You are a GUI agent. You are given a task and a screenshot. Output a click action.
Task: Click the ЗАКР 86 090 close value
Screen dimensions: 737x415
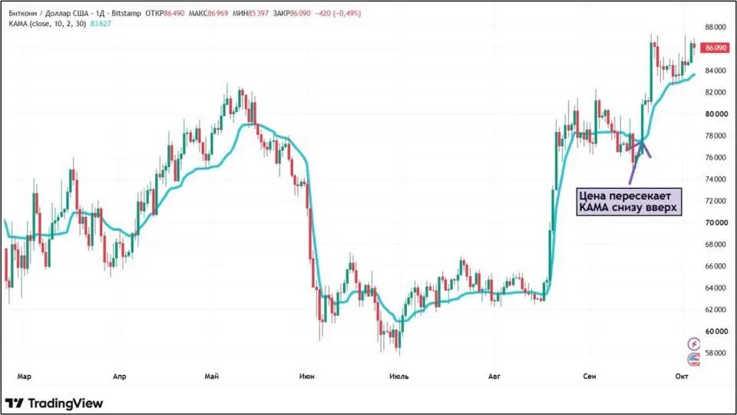coord(292,14)
